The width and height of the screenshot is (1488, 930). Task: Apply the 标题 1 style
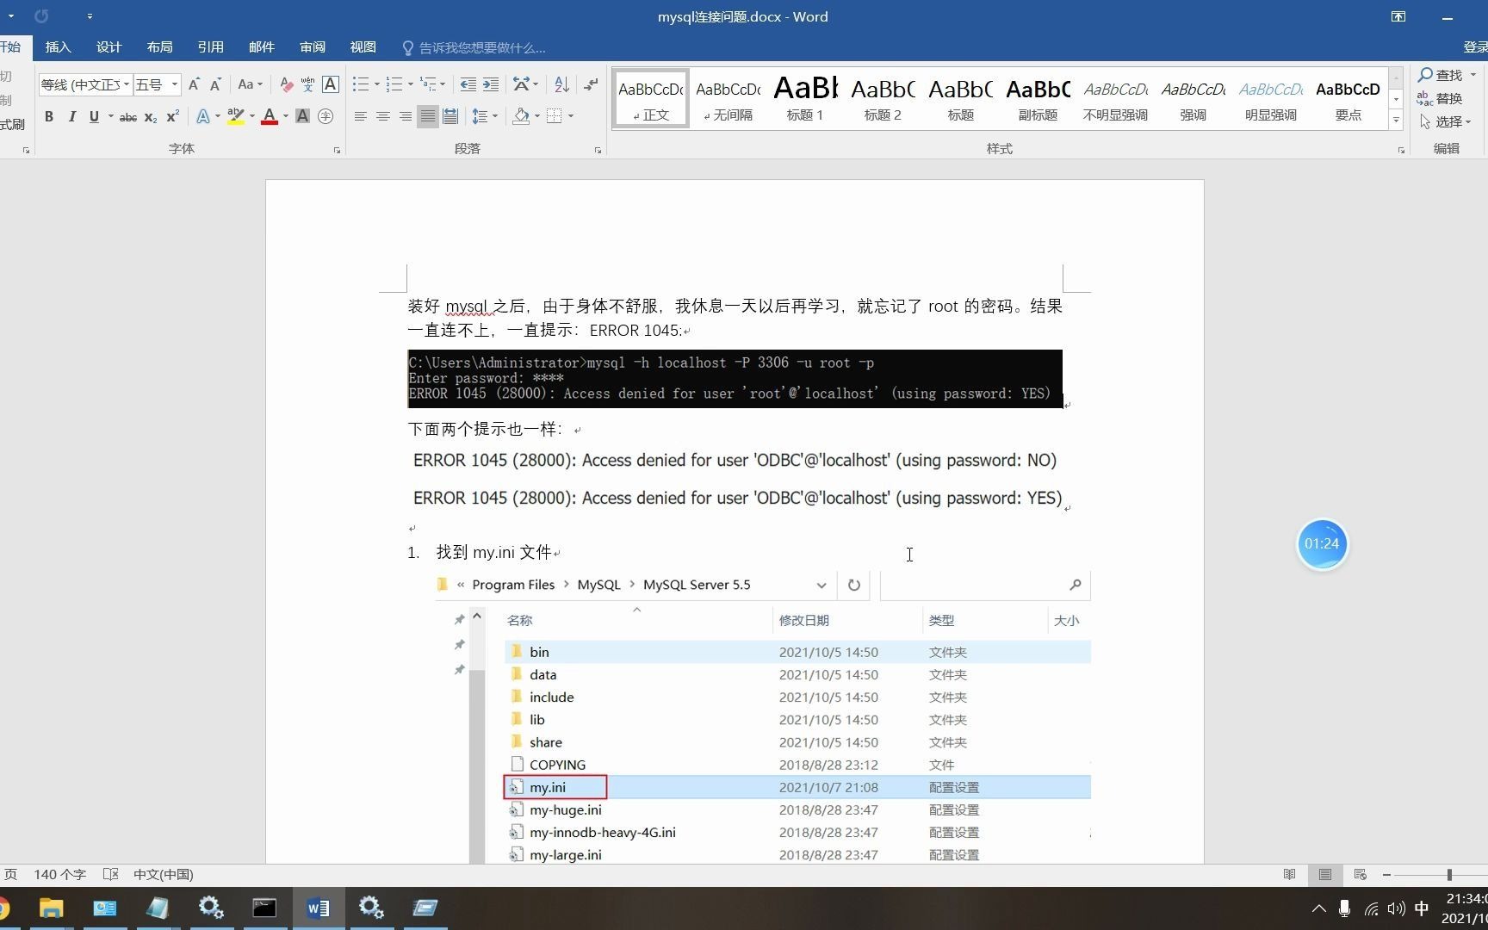805,98
